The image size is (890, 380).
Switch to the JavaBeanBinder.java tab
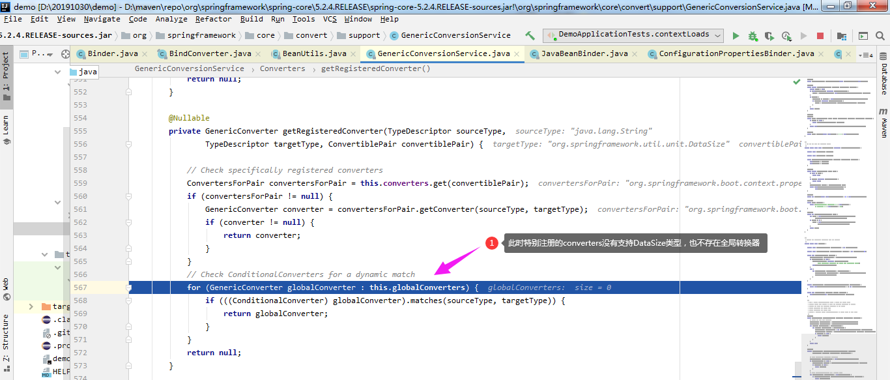point(584,54)
